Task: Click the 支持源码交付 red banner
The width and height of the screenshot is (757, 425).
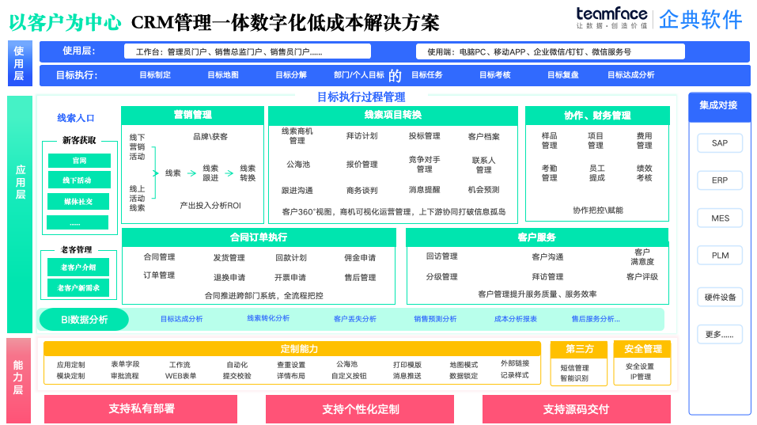Action: 576,409
